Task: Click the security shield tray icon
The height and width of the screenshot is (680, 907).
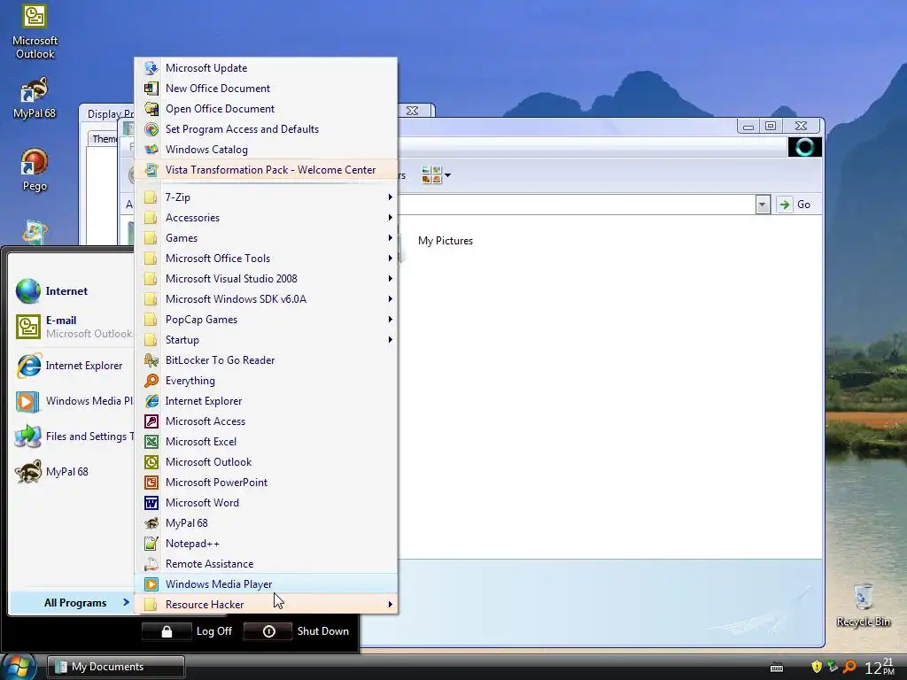Action: tap(817, 667)
